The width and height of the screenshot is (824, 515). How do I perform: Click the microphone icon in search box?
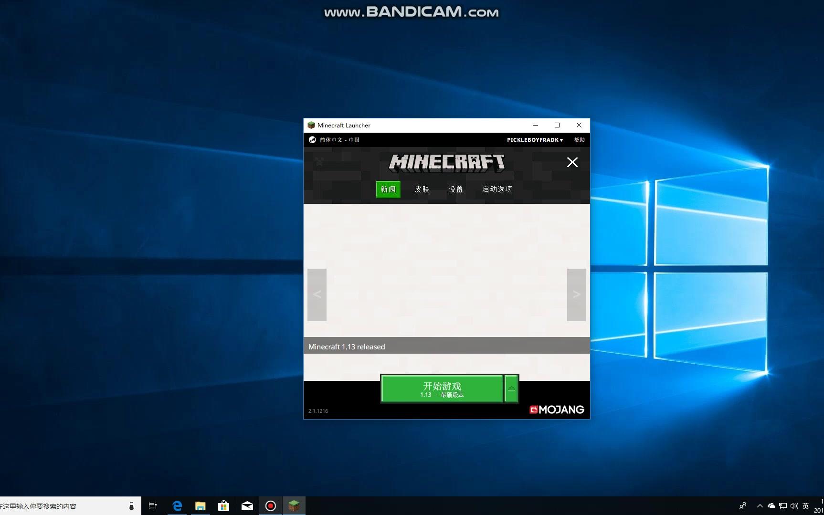131,506
